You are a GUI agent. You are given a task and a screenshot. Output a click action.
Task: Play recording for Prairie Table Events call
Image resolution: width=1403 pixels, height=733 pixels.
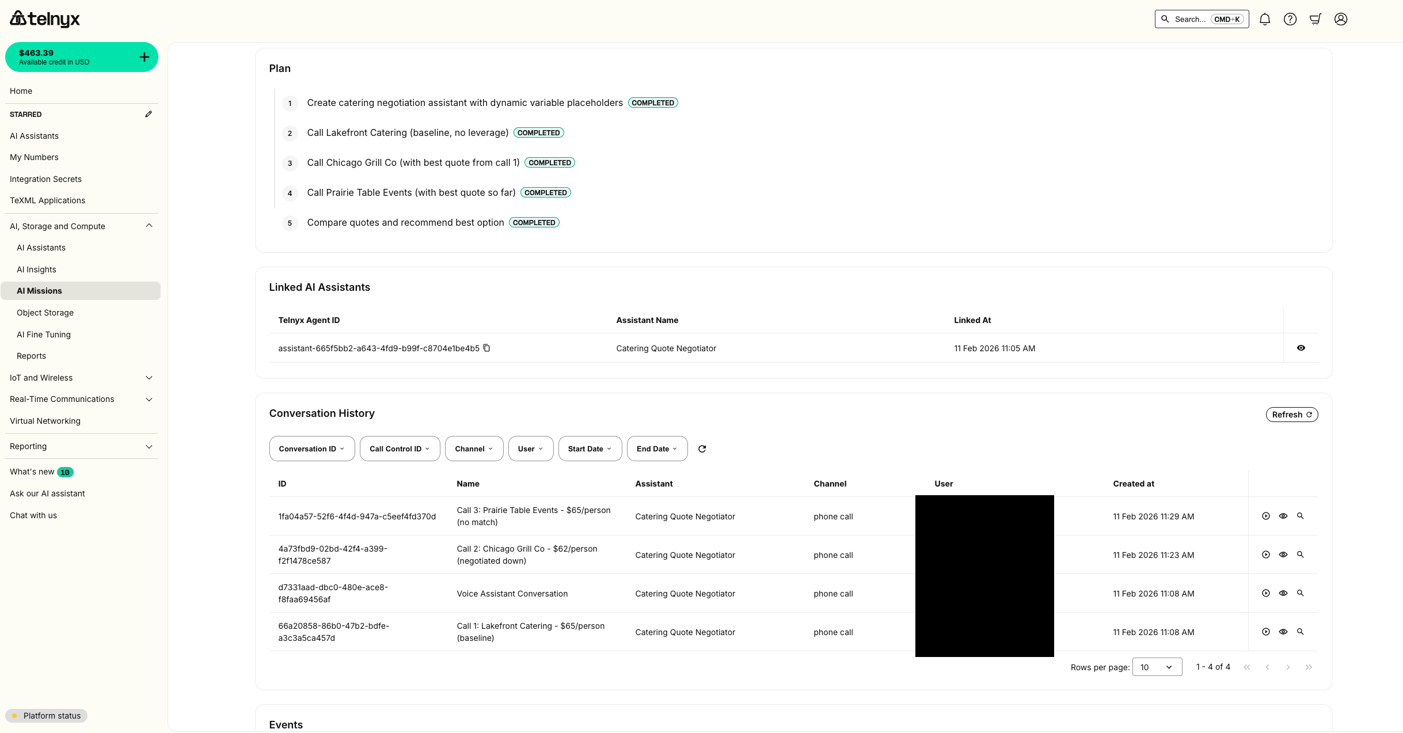(x=1266, y=516)
